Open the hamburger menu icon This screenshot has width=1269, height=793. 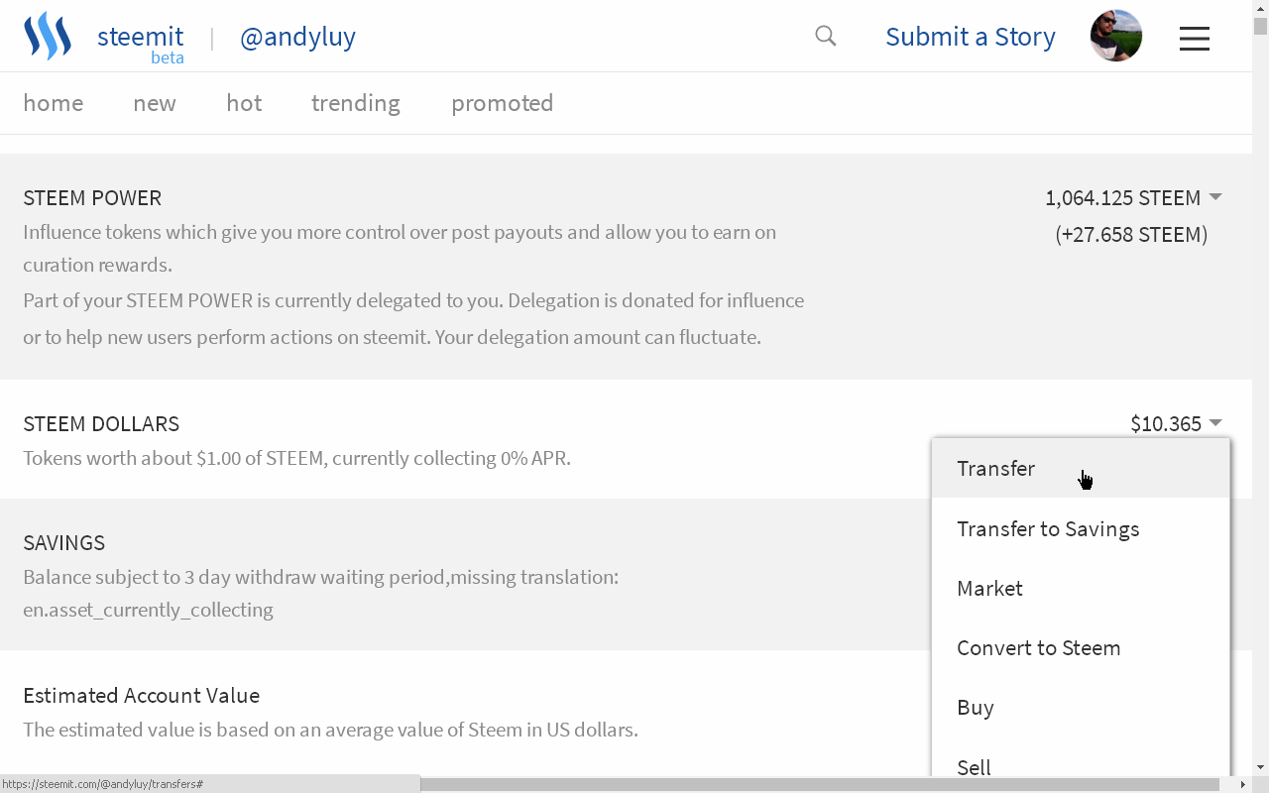point(1194,38)
